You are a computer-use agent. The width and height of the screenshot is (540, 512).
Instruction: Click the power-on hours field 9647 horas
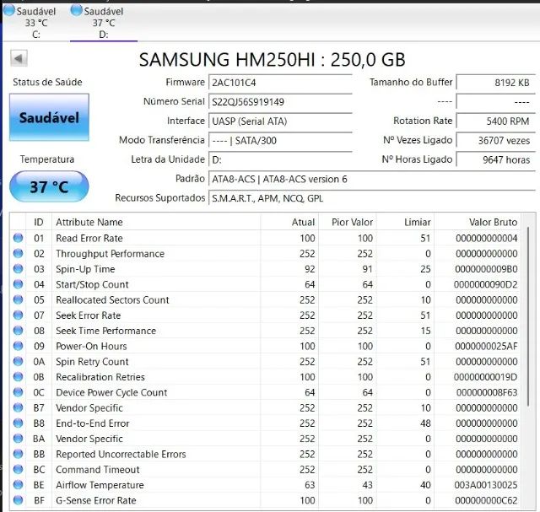pyautogui.click(x=496, y=159)
